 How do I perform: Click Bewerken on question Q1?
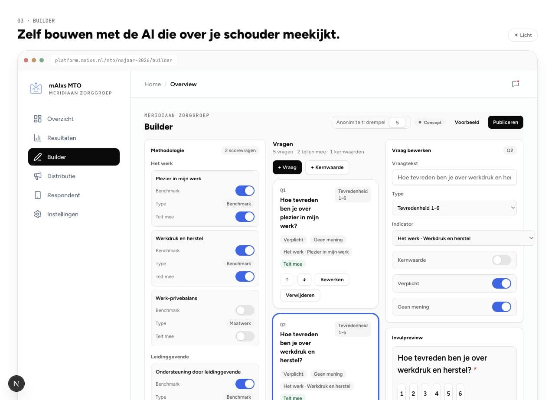point(332,280)
